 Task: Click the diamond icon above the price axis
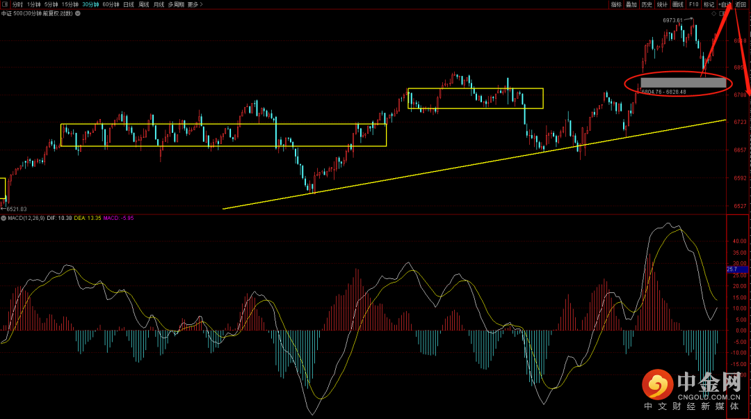713,13
